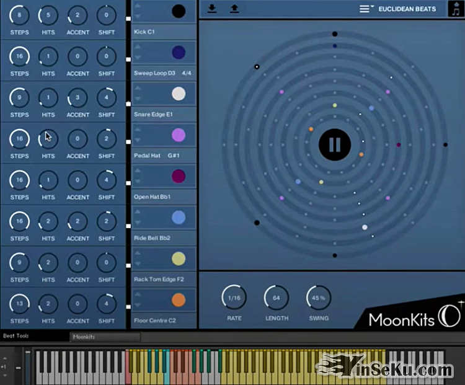Screen dimensions: 465x385
Task: Click the download preset arrow icon
Action: coord(212,9)
